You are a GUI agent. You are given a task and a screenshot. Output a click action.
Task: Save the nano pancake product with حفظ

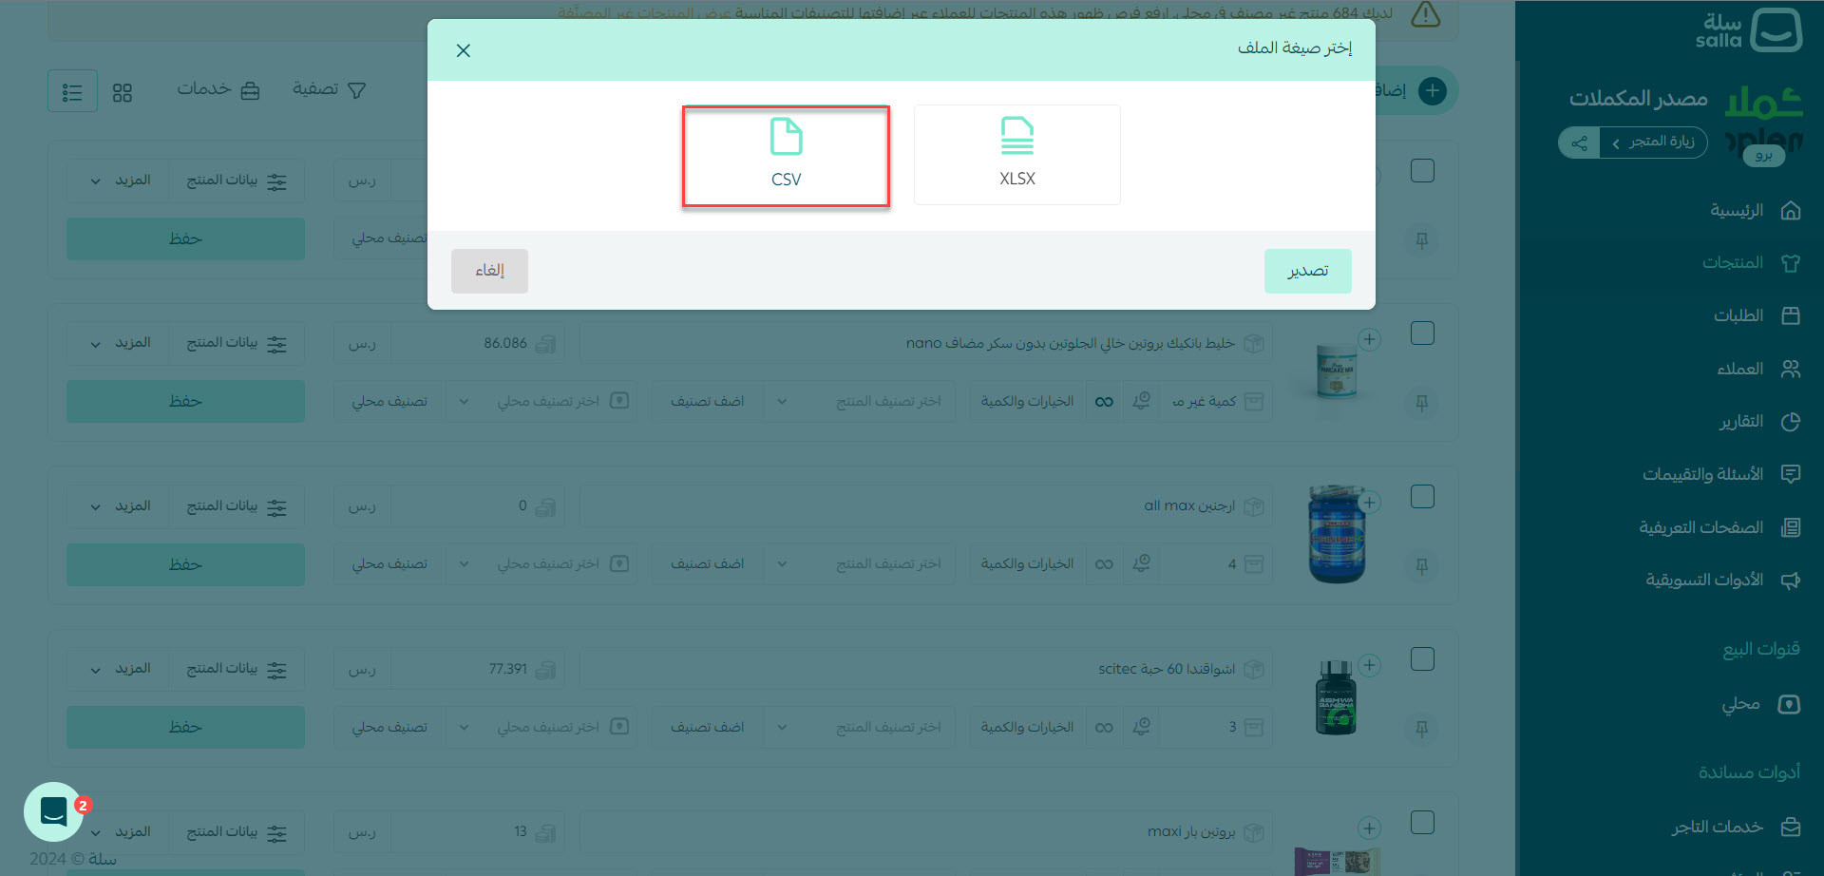[185, 402]
